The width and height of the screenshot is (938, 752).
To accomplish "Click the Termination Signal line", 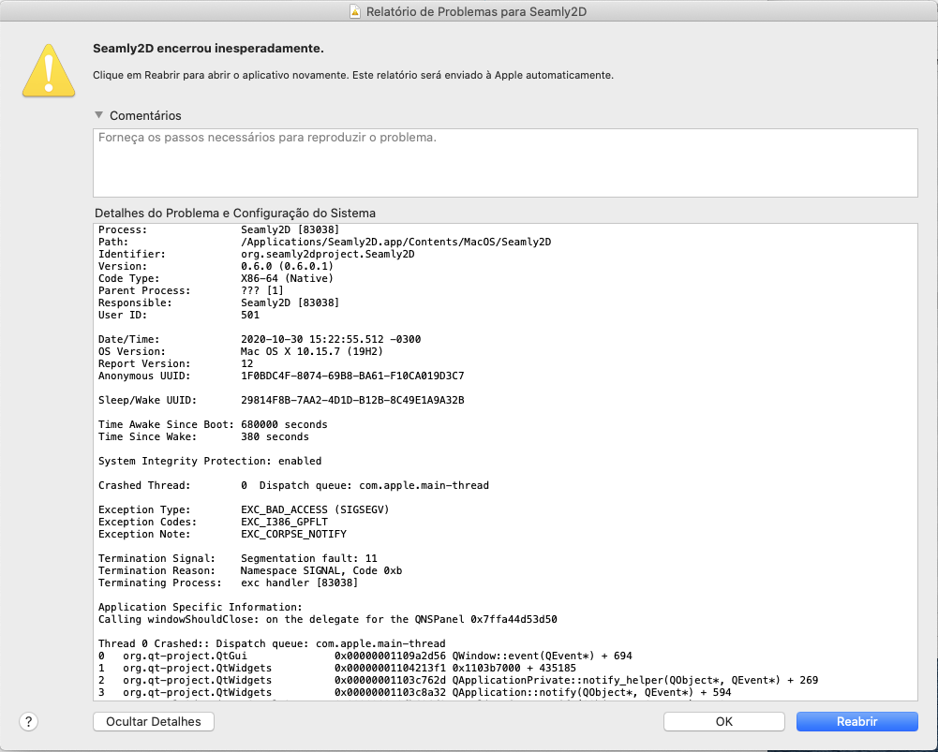I will [238, 558].
